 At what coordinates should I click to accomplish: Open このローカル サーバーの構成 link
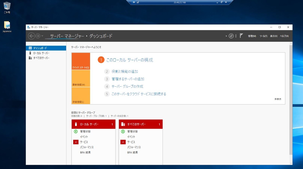tap(130, 60)
